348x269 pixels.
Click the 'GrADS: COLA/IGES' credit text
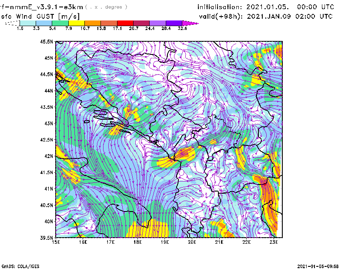coord(20,266)
